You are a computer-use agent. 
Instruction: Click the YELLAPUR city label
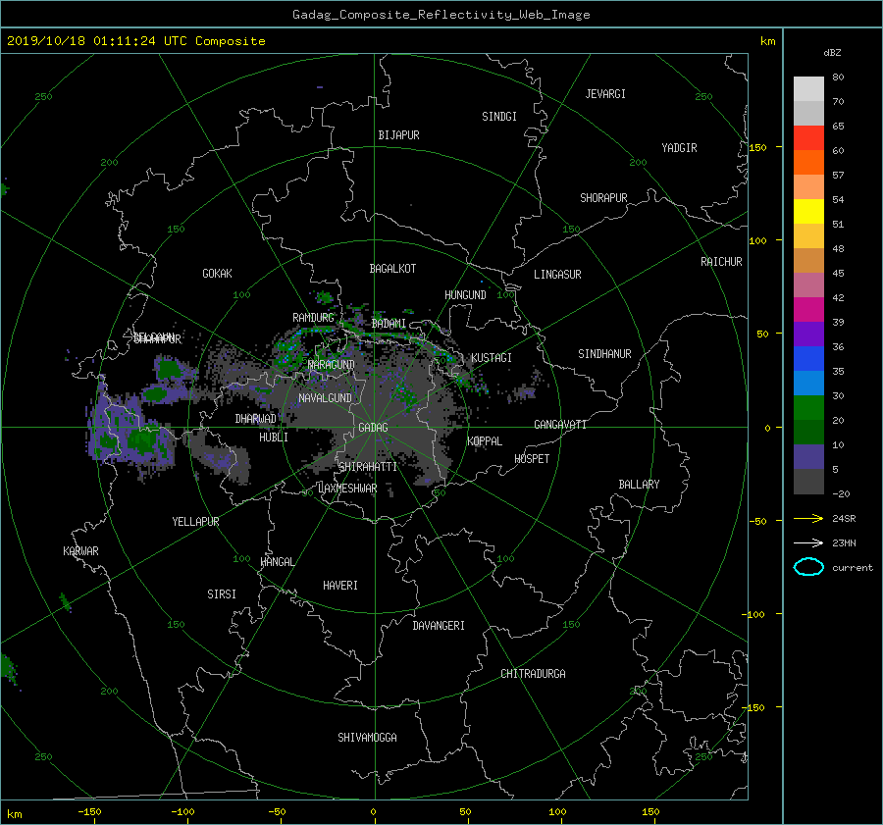click(x=195, y=522)
